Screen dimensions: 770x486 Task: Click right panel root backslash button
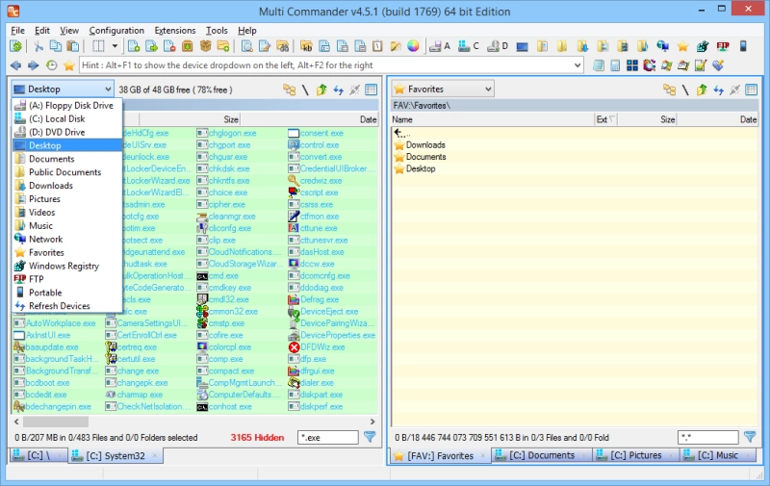[x=685, y=90]
